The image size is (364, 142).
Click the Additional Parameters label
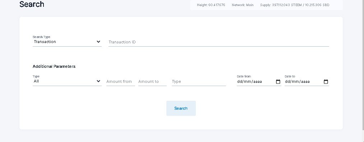54,66
